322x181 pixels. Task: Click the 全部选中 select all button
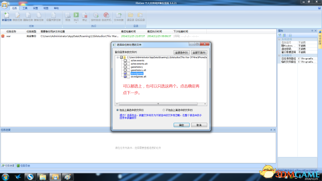pos(182,52)
